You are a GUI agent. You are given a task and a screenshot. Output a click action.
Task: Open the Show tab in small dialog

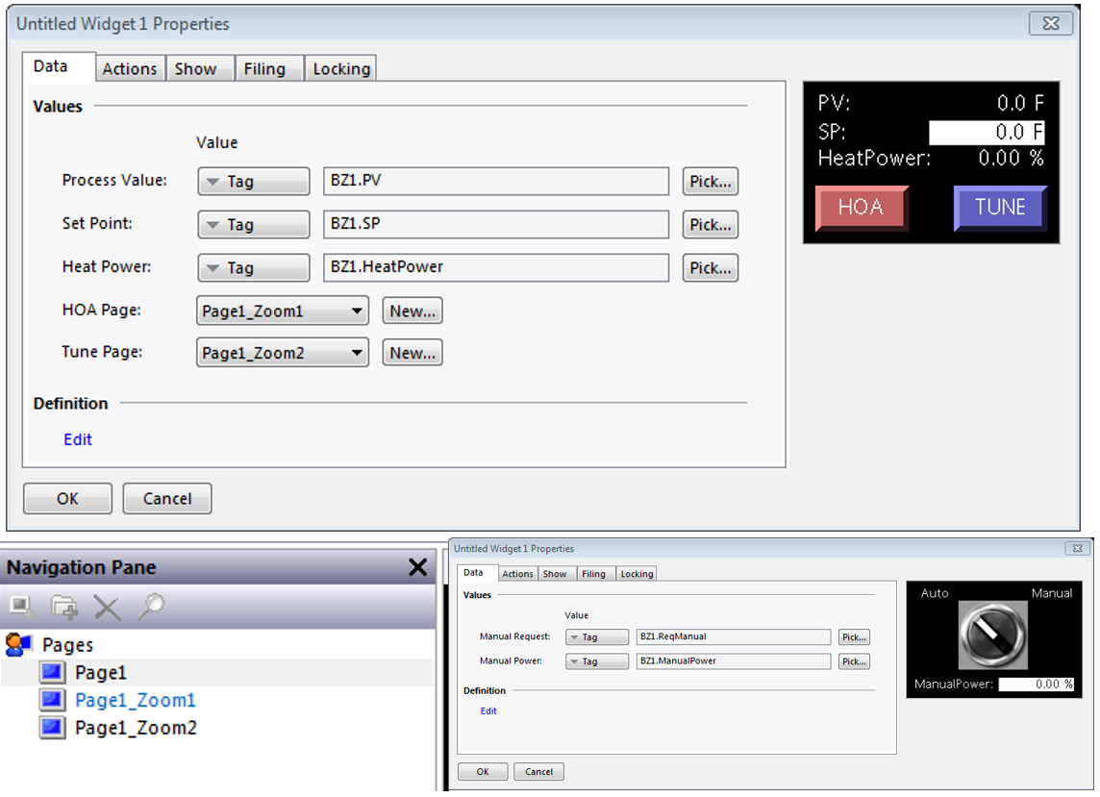coord(557,574)
